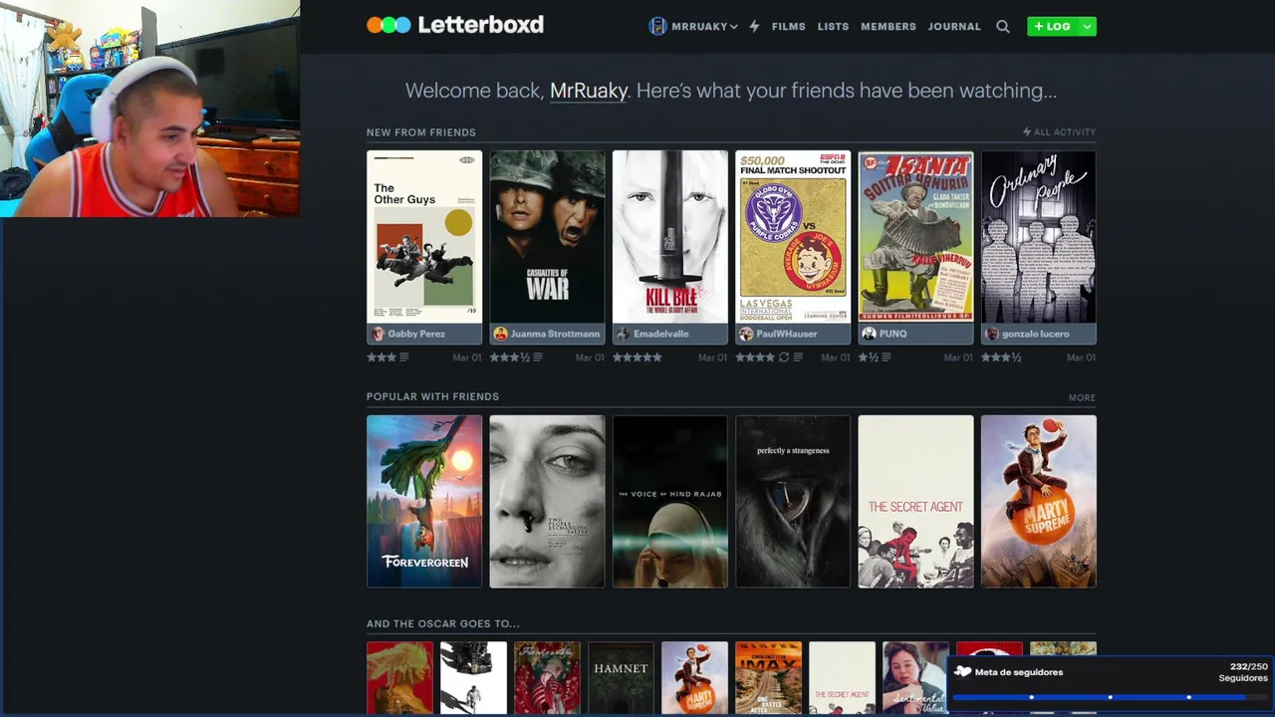Viewport: 1275px width, 717px height.
Task: Open the JOURNAL menu
Action: [954, 27]
